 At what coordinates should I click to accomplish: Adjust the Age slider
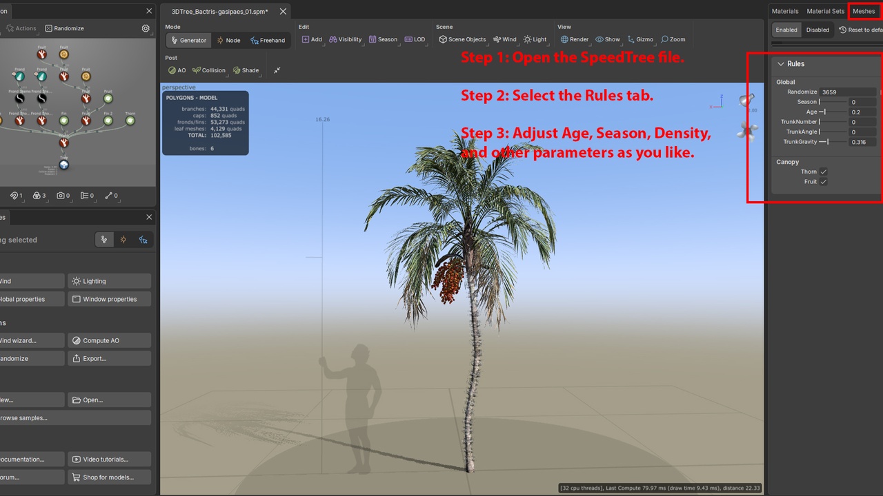833,112
